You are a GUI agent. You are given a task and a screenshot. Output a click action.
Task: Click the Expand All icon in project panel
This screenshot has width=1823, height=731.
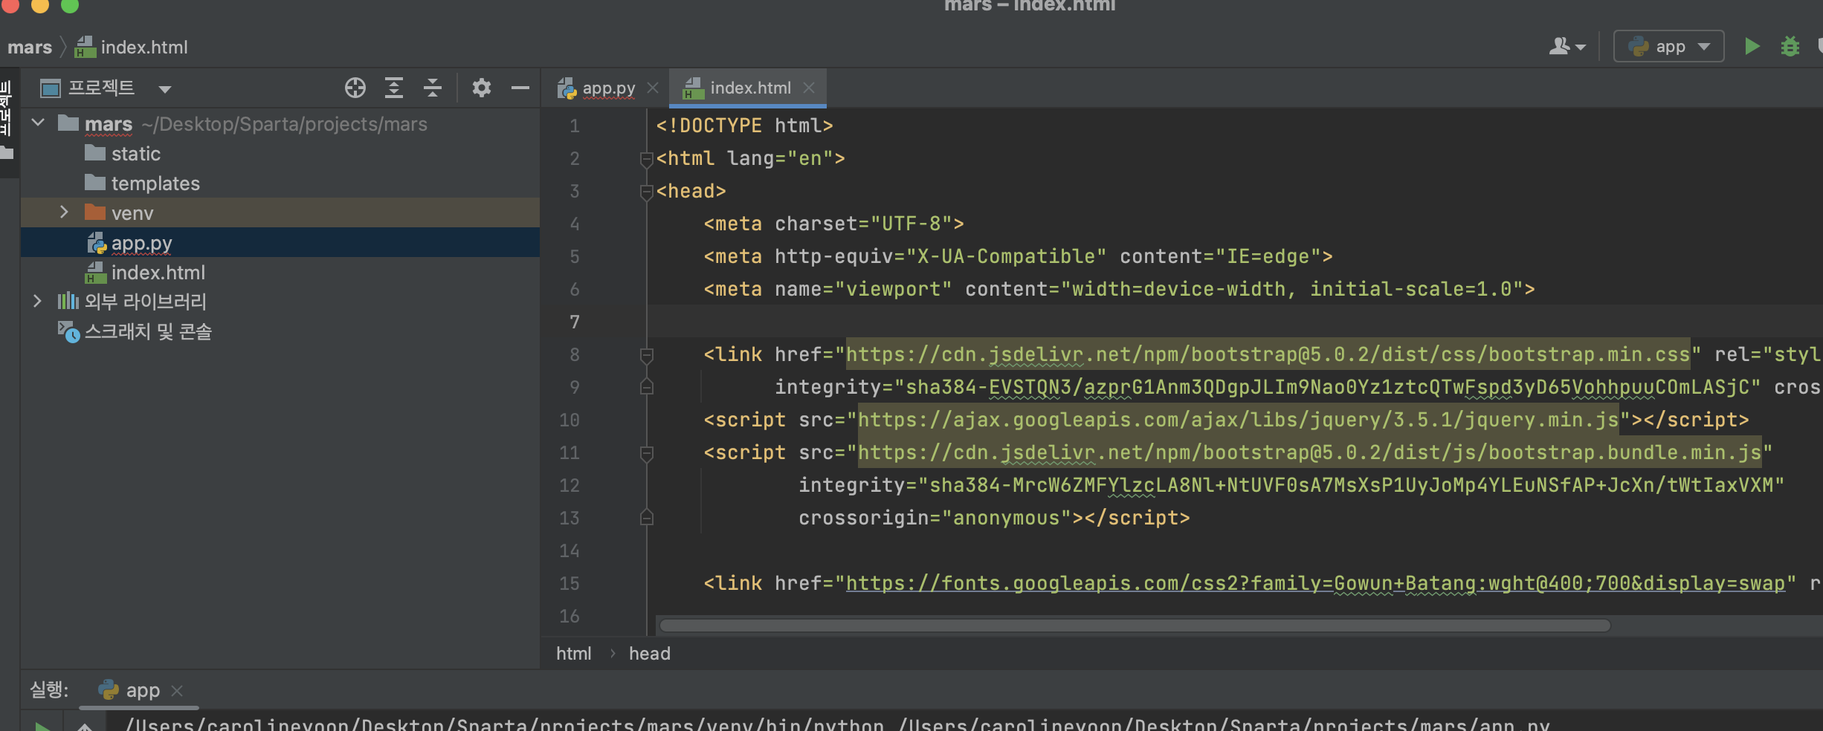[x=394, y=88]
